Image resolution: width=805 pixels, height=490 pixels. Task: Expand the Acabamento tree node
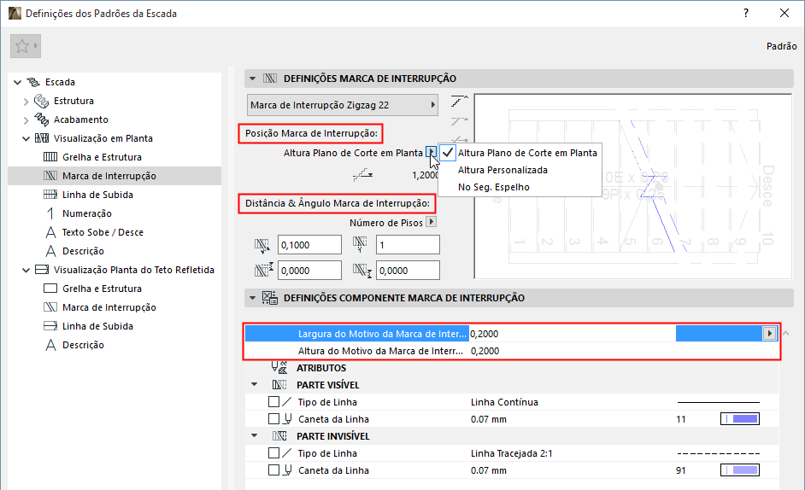(26, 120)
